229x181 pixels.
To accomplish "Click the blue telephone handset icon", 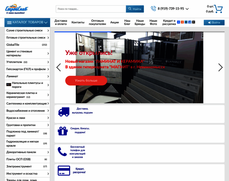I will pyautogui.click(x=62, y=151).
